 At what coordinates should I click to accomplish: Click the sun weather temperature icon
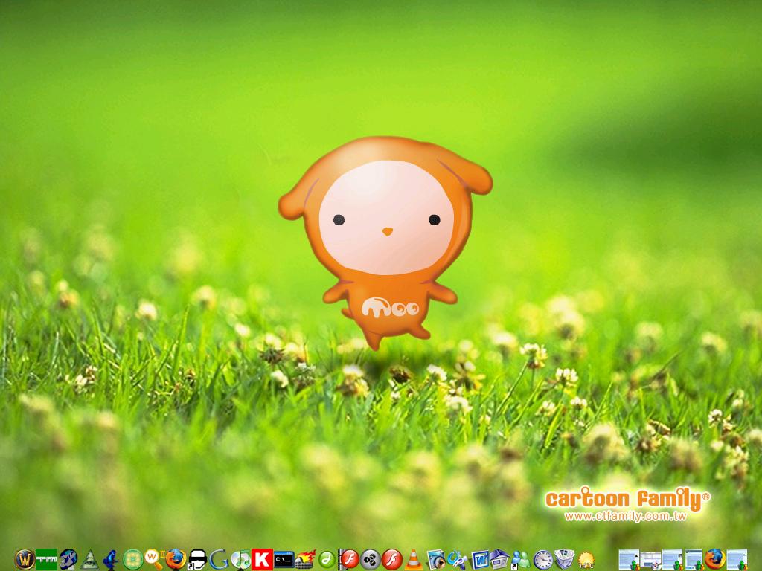coord(586,560)
